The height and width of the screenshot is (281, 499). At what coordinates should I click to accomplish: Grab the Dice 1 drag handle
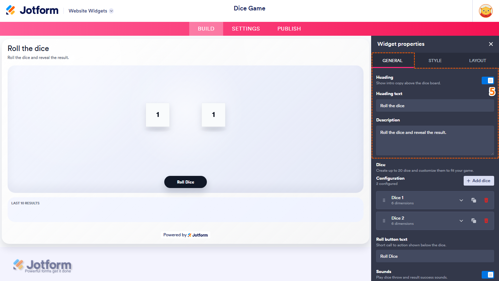coord(384,200)
